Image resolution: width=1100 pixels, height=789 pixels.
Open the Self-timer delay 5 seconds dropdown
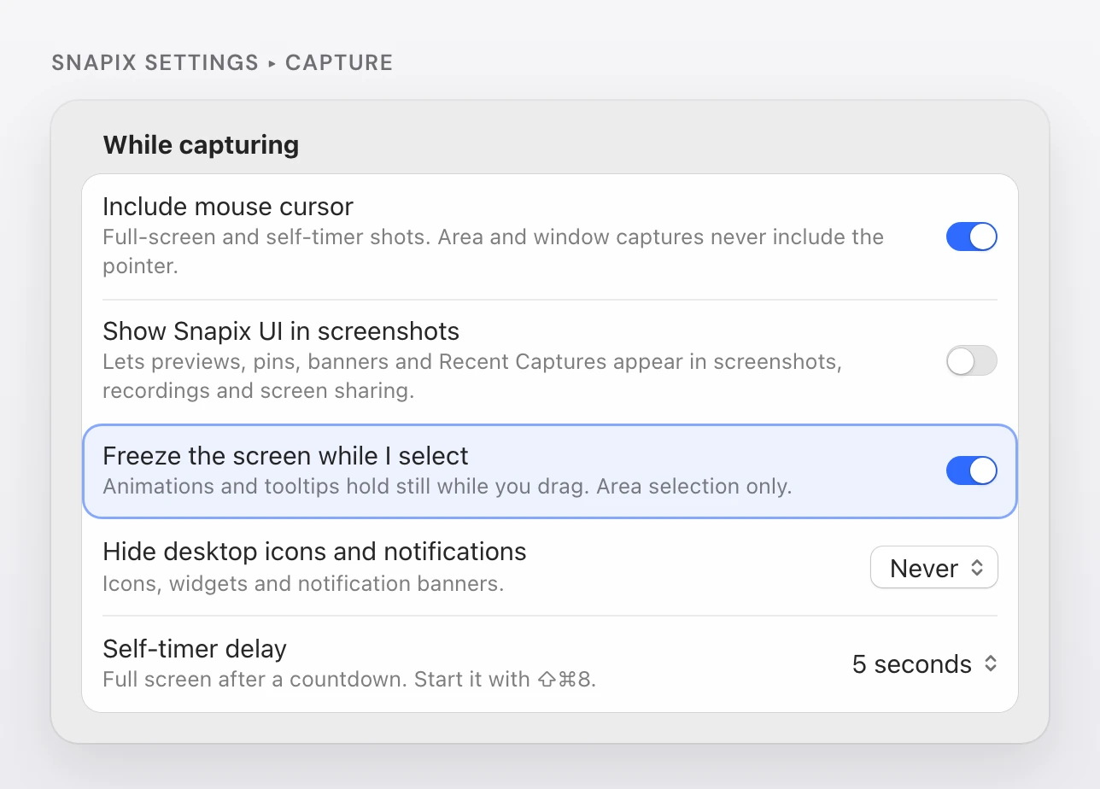pos(925,664)
